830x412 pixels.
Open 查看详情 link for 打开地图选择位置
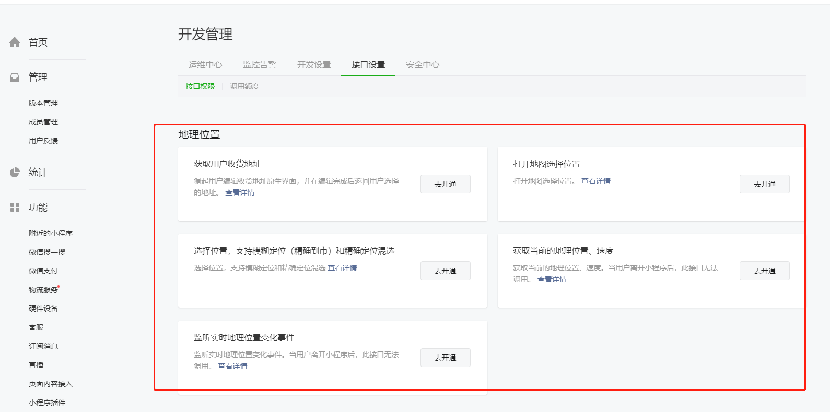pos(595,181)
